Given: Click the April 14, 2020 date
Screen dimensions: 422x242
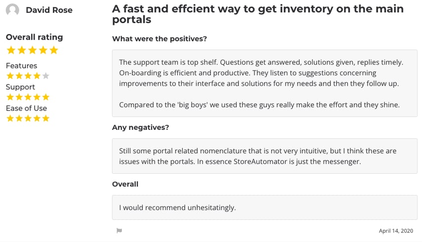Looking at the screenshot, I should click(396, 231).
